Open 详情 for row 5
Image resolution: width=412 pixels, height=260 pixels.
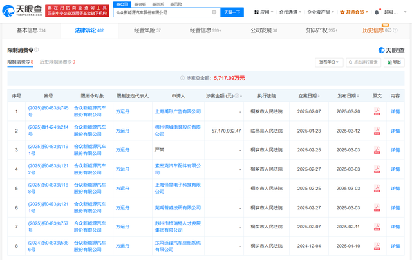point(395,189)
